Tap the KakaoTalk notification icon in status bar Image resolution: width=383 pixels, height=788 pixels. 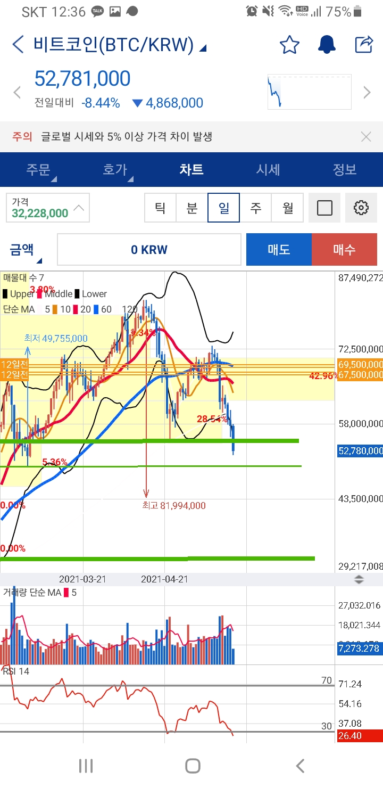click(97, 11)
